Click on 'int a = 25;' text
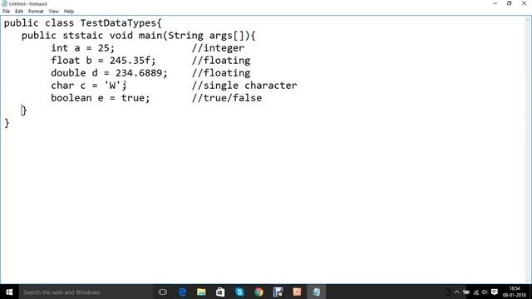Image resolution: width=532 pixels, height=299 pixels. pos(83,48)
